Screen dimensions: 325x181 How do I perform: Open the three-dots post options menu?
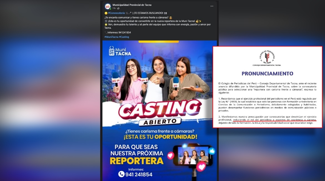211,6
